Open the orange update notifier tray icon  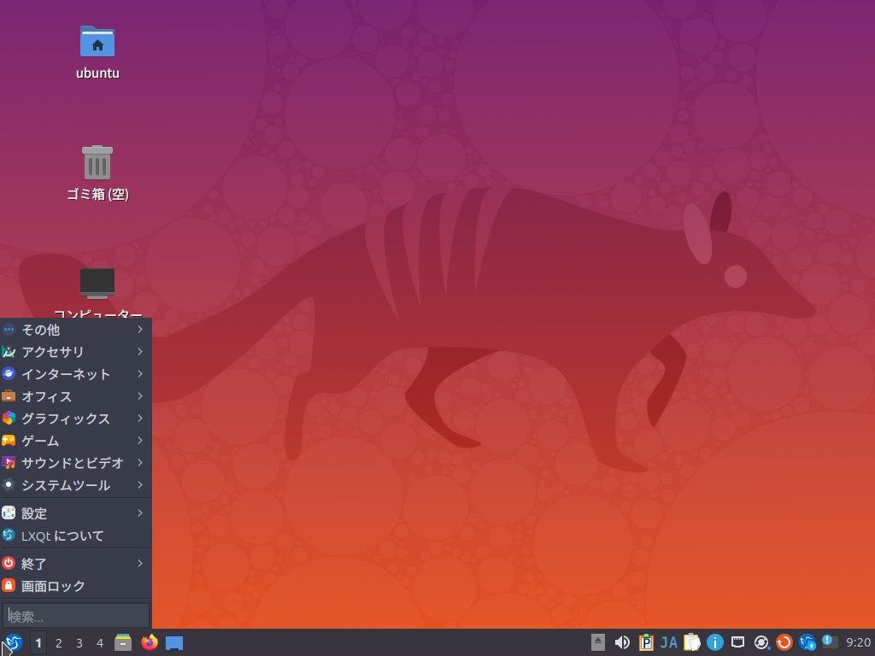tap(784, 642)
